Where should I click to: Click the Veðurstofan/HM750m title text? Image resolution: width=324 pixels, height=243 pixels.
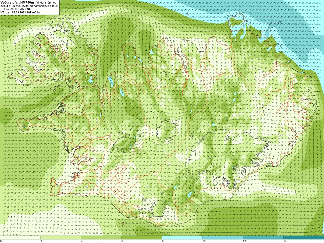click(x=17, y=2)
